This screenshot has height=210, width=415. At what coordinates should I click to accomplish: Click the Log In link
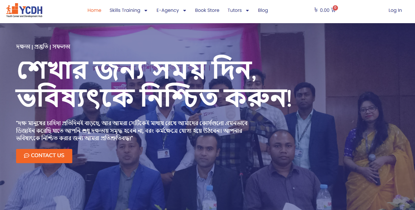click(x=395, y=10)
